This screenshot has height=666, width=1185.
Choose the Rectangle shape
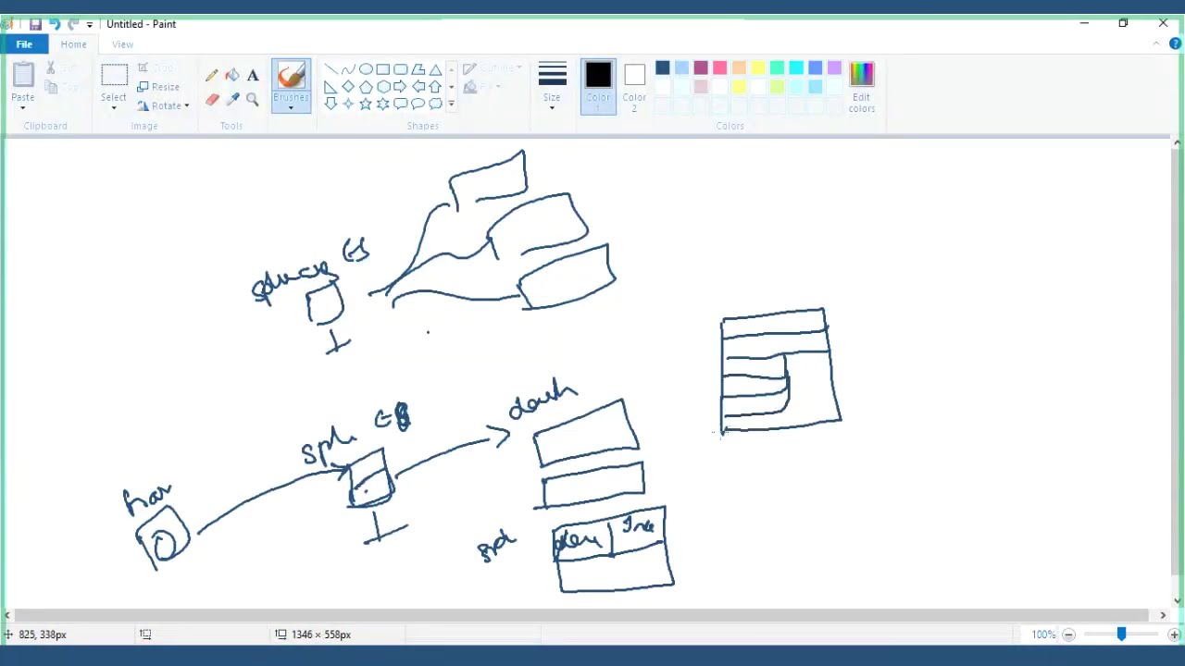(382, 69)
